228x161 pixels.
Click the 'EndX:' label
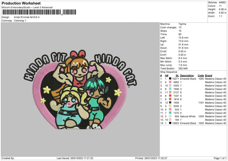[163, 51]
